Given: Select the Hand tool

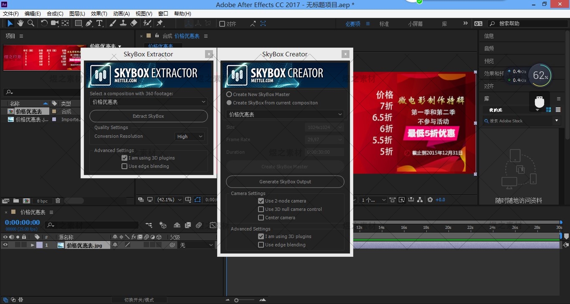Looking at the screenshot, I should click(x=20, y=23).
